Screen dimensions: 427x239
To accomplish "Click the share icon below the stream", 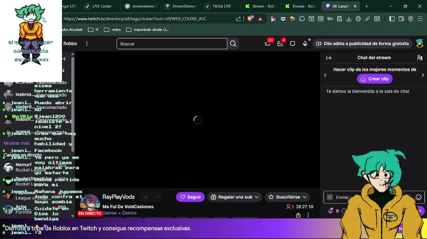I will pos(298,215).
